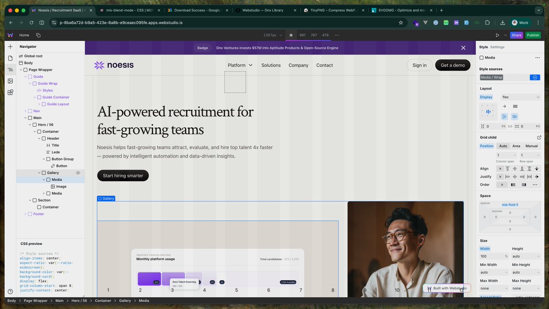Open the breakpoints more options ellipsis
The image size is (549, 309).
tap(337, 35)
